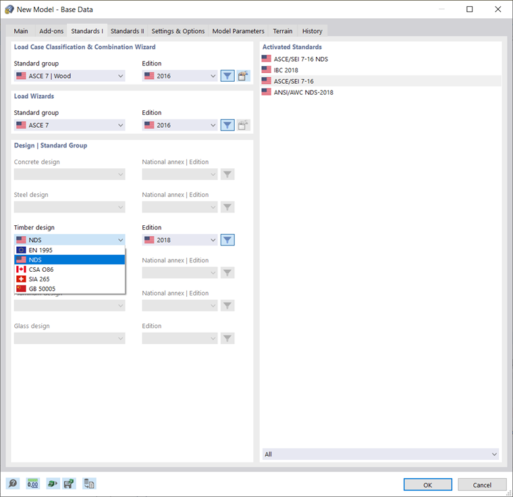Open units and decimal places icon (0.00)
This screenshot has width=513, height=497.
(32, 483)
